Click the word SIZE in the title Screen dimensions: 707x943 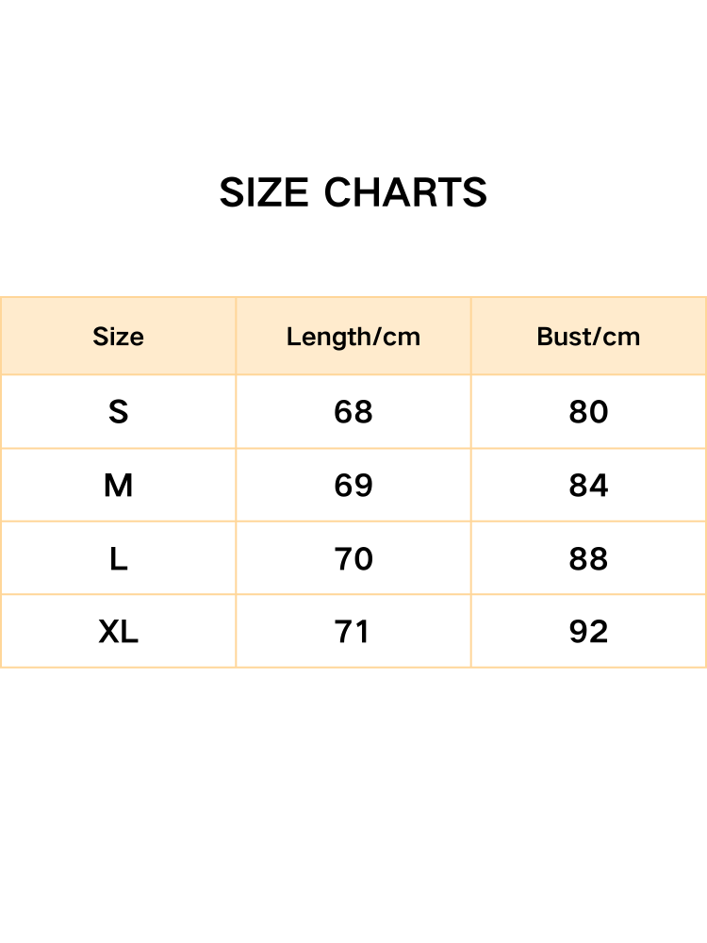point(264,193)
